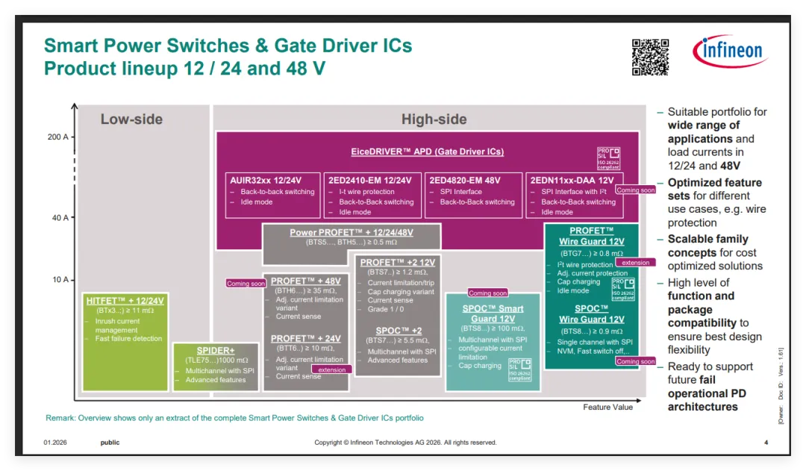
Task: Click the PRO-SIL badge in the EiceDRIVER box
Action: 609,158
